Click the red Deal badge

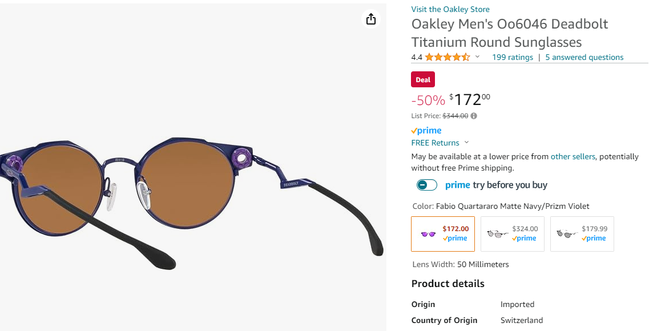tap(423, 80)
